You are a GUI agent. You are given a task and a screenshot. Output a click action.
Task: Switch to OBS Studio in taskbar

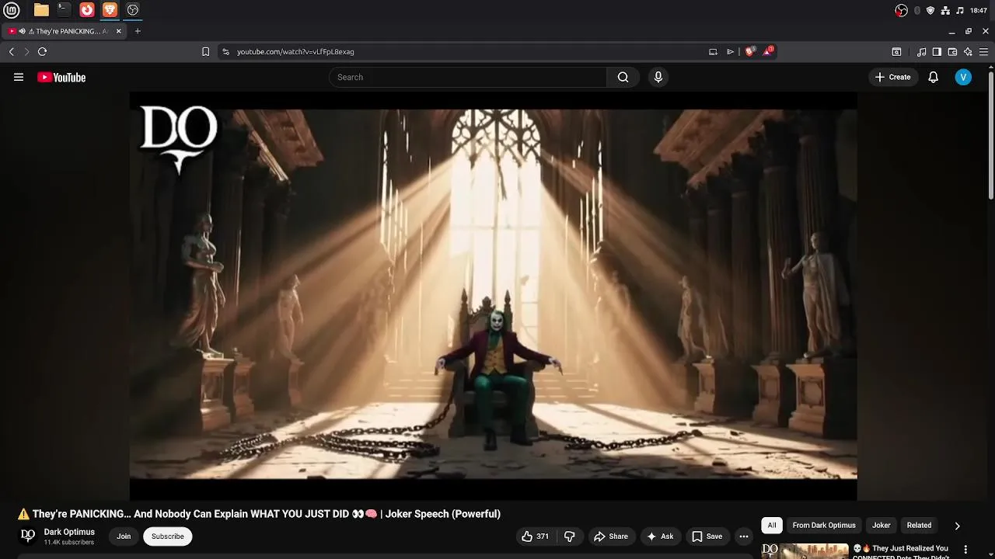coord(133,10)
